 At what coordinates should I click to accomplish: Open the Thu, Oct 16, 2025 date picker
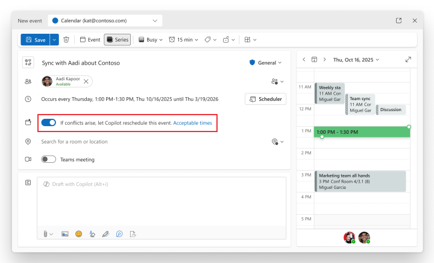pyautogui.click(x=356, y=60)
